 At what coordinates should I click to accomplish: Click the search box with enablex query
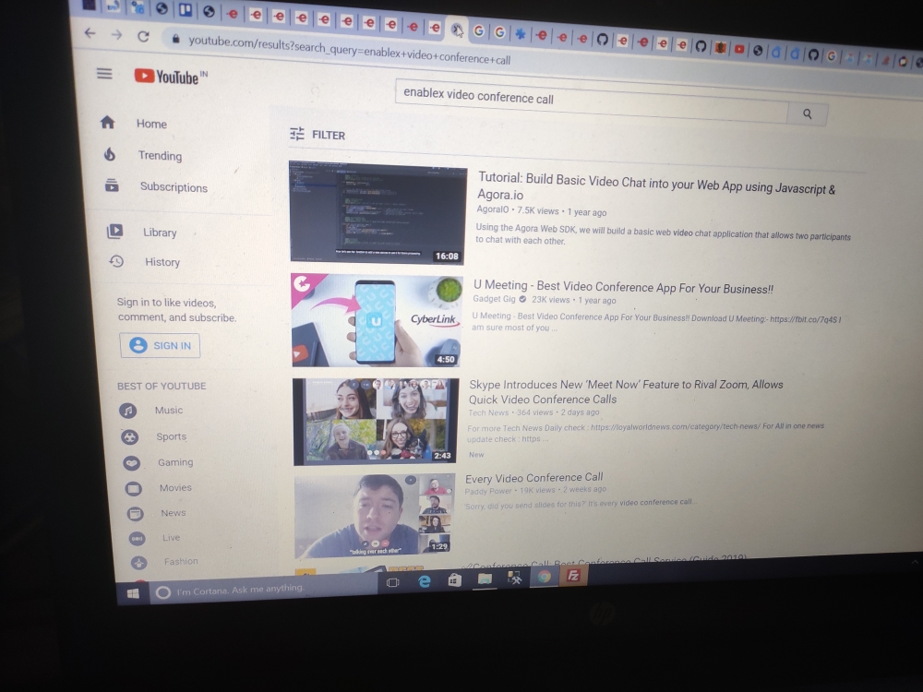coord(591,100)
